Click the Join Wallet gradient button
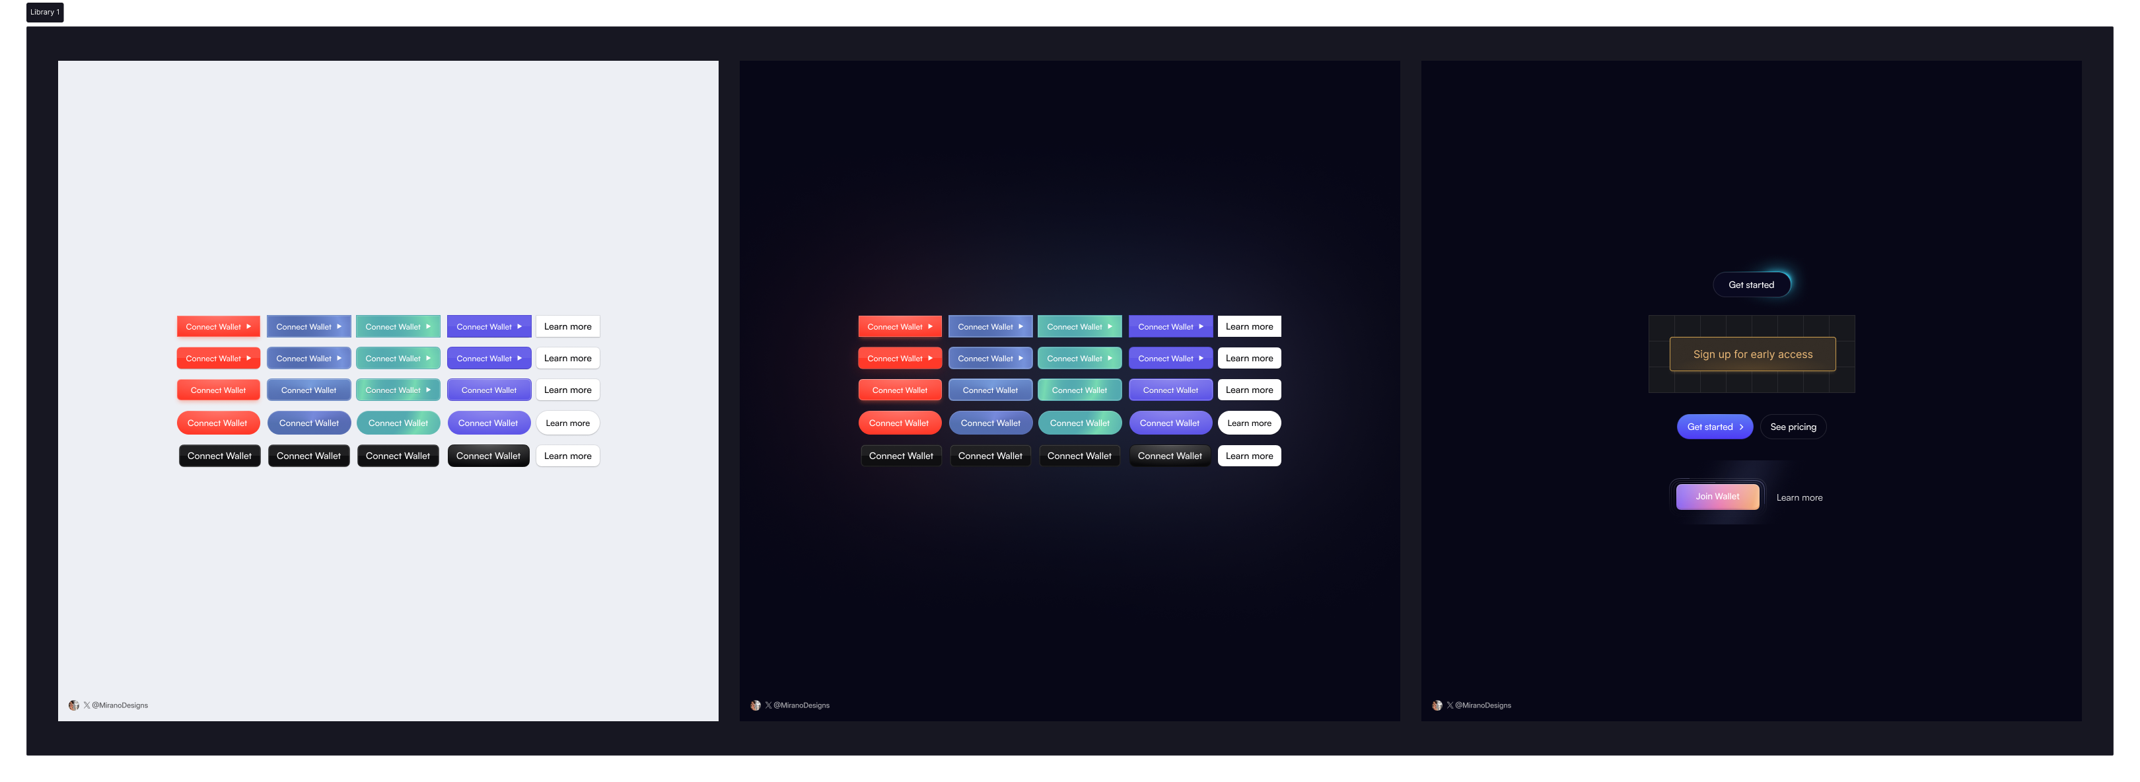Screen dimensions: 2140x782 point(1717,496)
